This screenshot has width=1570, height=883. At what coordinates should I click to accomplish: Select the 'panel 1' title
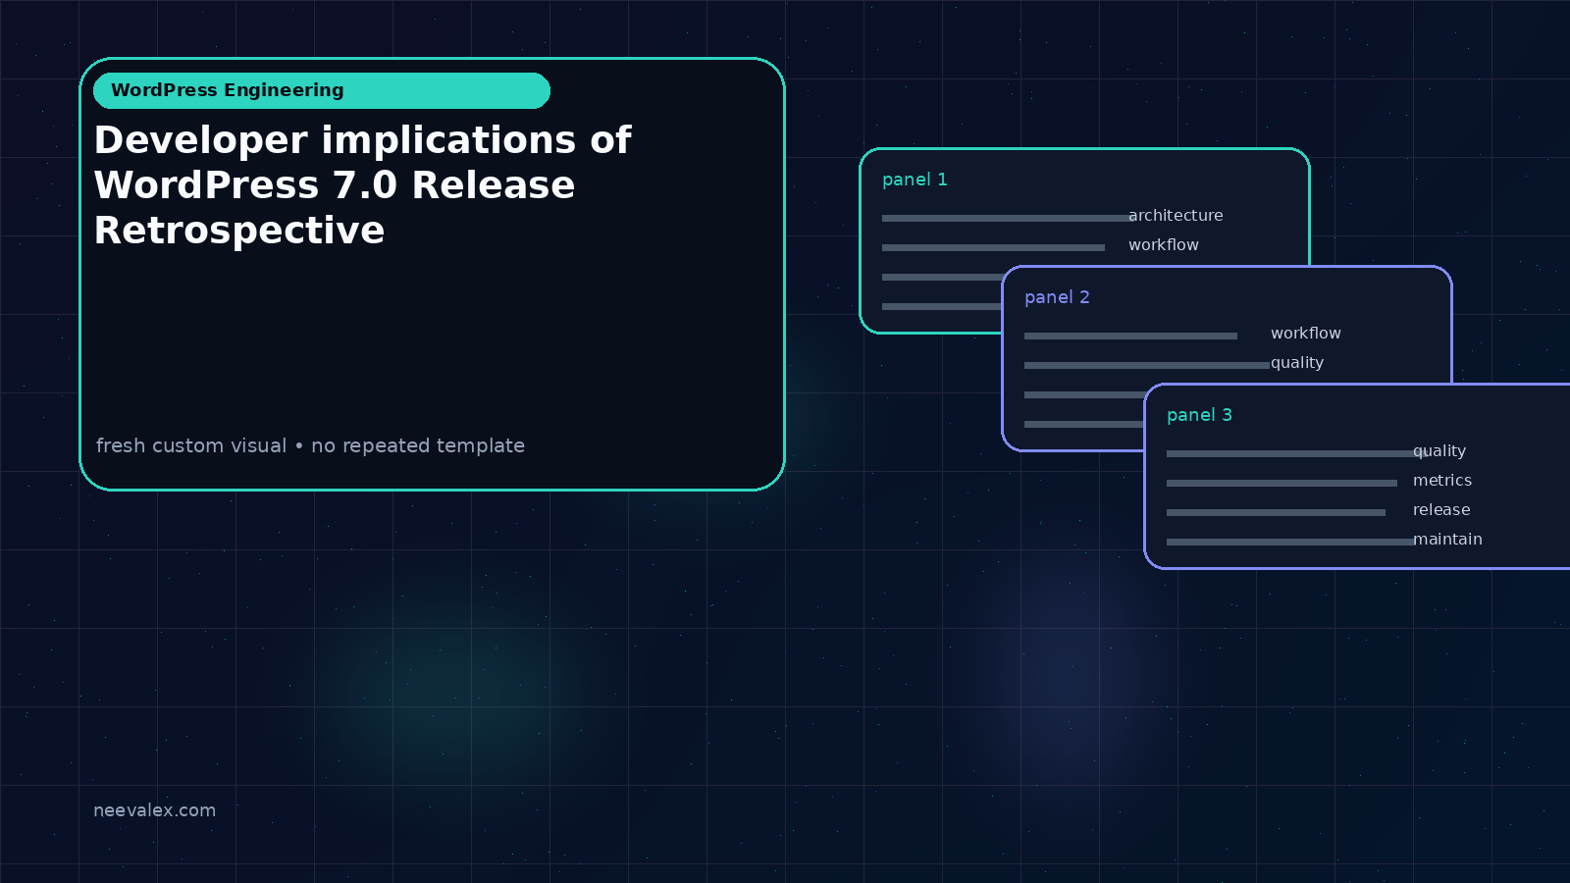915,180
